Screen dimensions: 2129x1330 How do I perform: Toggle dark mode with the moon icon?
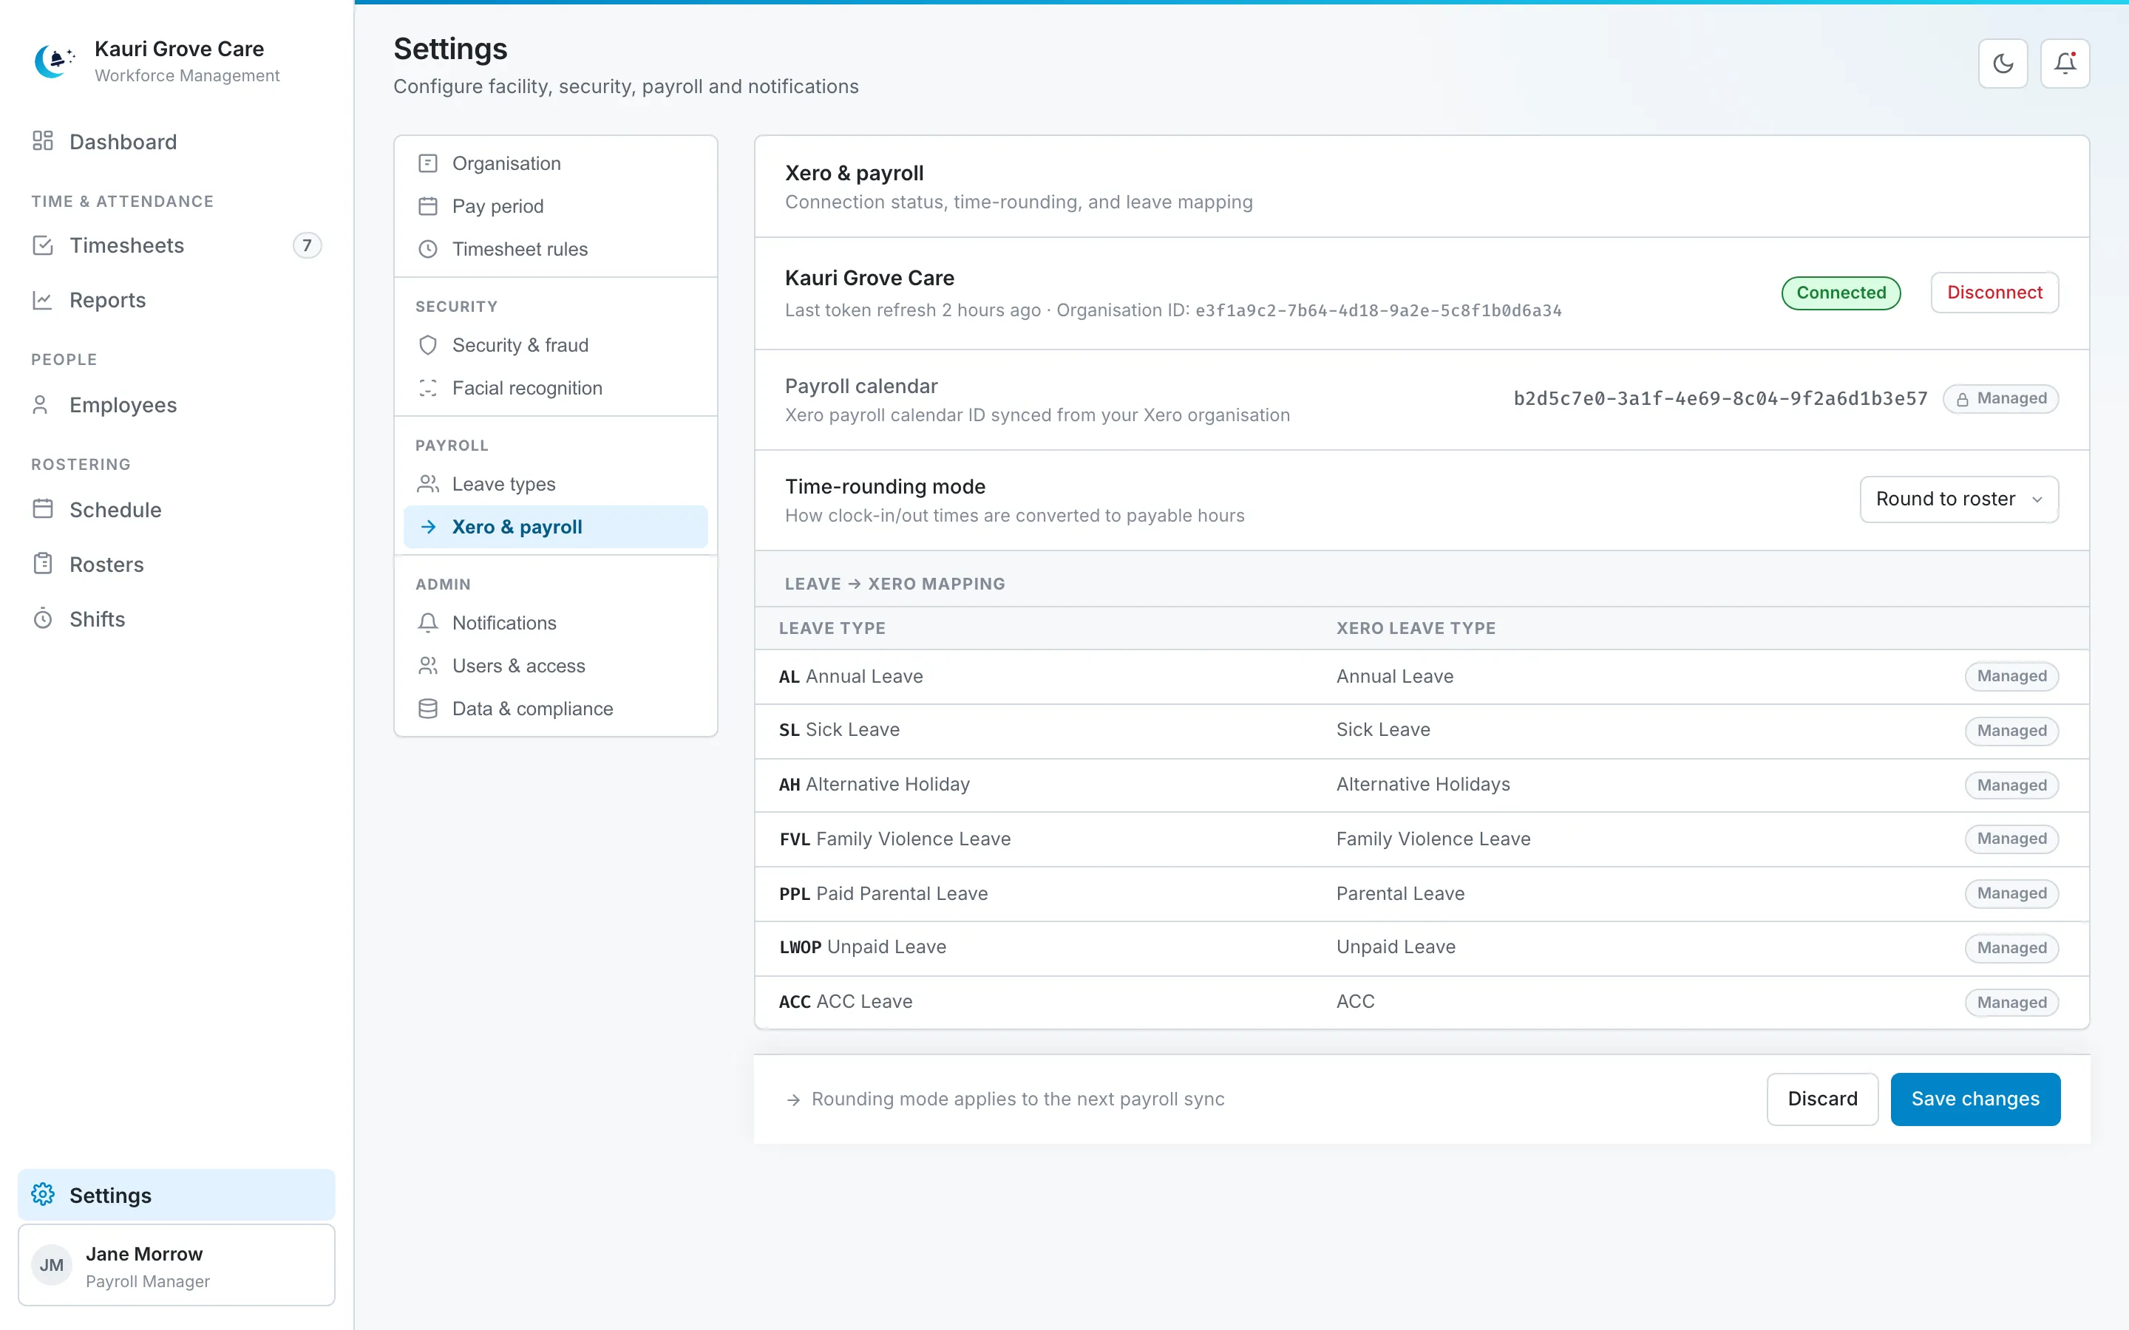[x=2003, y=64]
